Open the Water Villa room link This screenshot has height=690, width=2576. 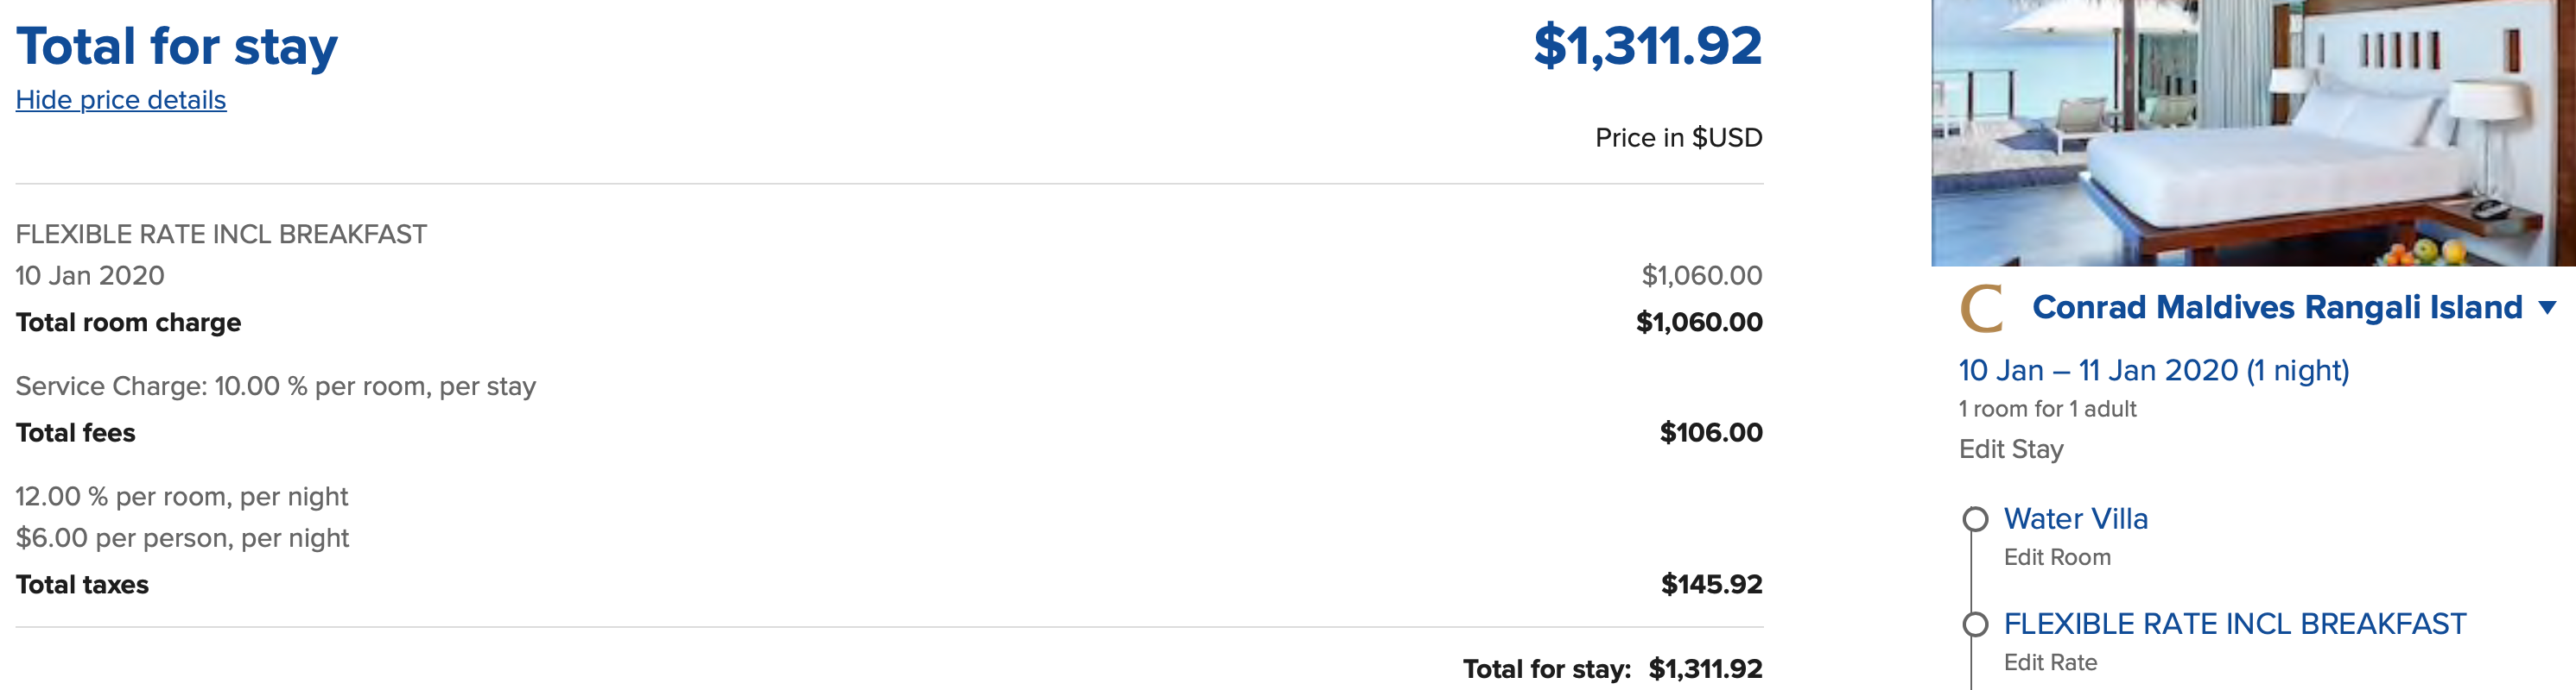tap(2075, 519)
